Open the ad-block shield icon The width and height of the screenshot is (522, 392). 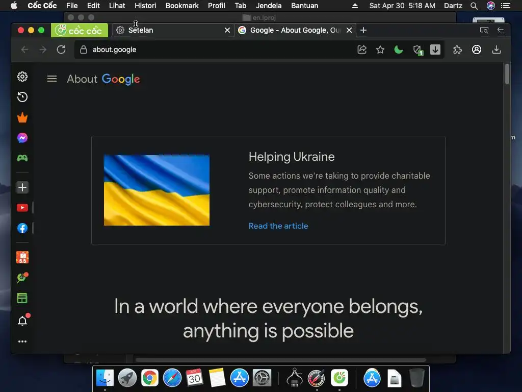[x=417, y=50]
